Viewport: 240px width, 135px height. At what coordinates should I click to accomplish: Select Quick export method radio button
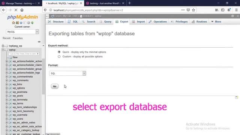tap(59, 52)
